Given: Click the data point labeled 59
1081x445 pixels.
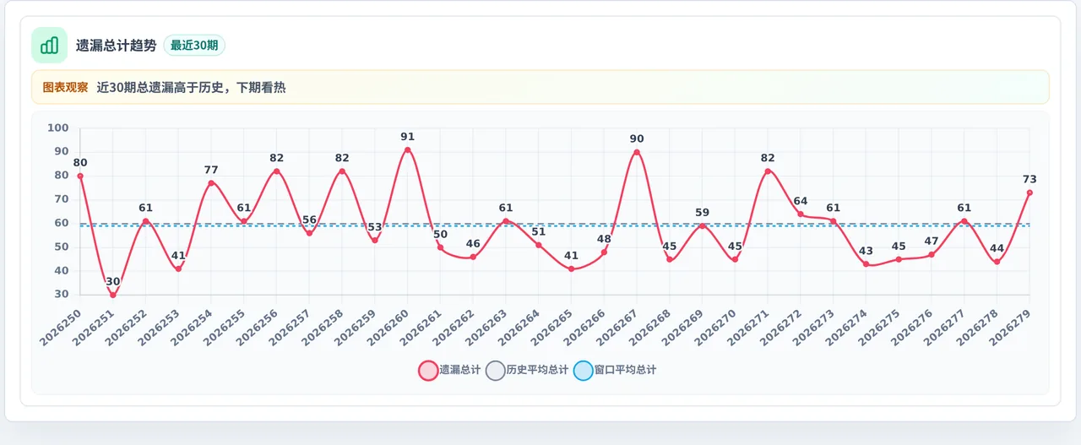Looking at the screenshot, I should tap(702, 225).
